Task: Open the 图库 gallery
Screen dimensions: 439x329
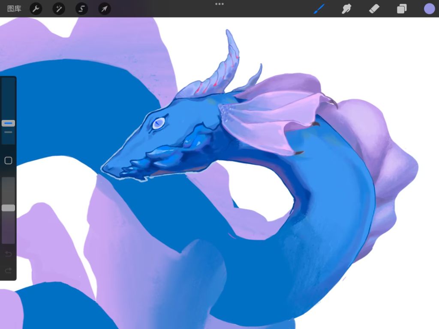Action: pyautogui.click(x=14, y=9)
